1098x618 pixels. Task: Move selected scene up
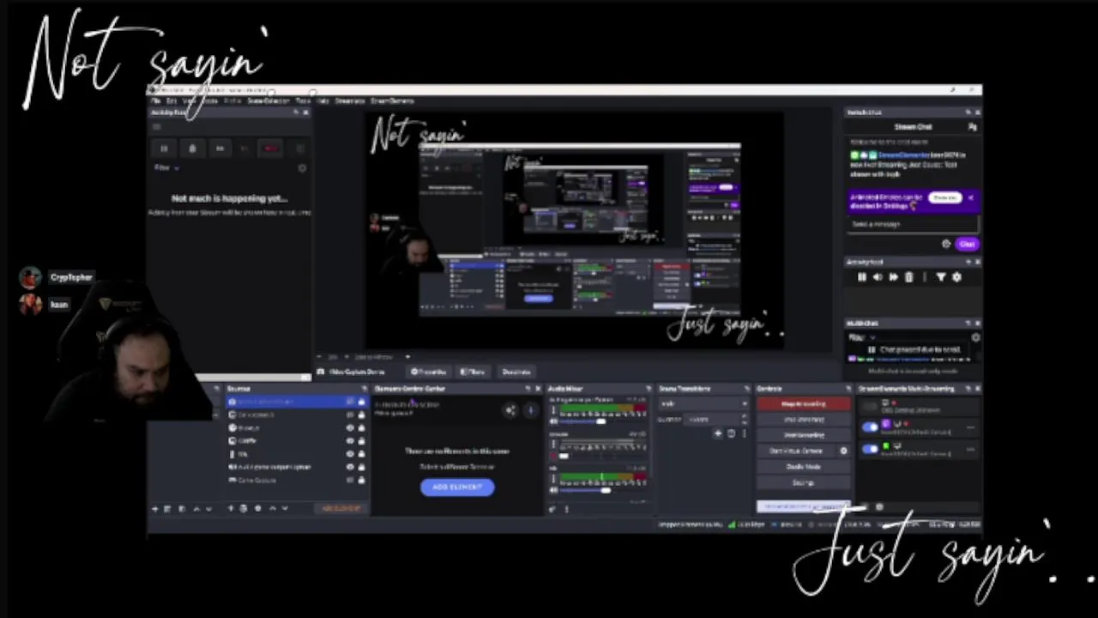pyautogui.click(x=196, y=509)
